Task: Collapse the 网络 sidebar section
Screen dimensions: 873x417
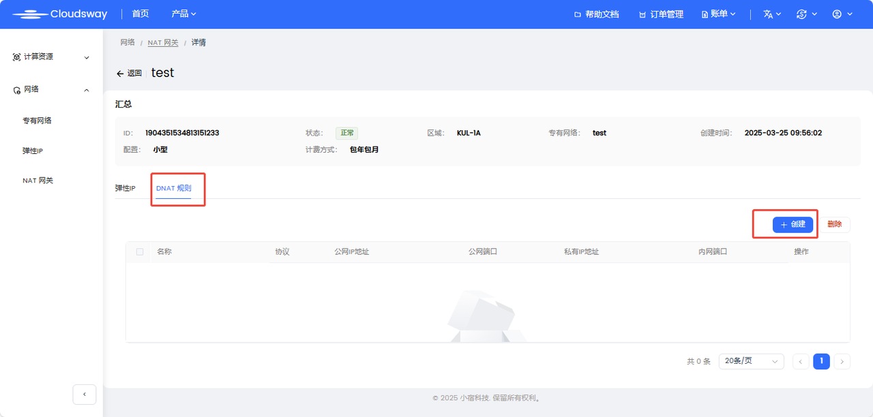Action: pyautogui.click(x=86, y=89)
